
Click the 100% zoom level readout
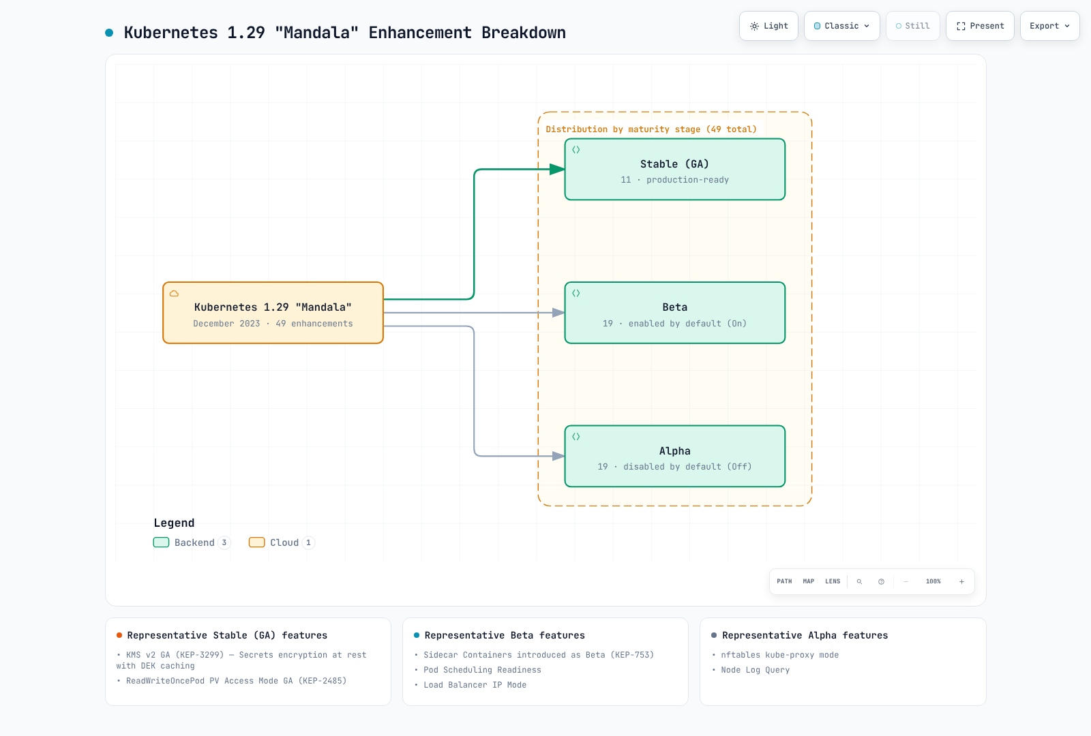(933, 582)
